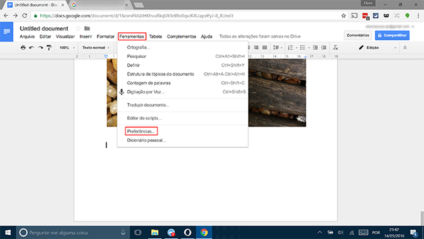Justify the paragraph text
The image size is (424, 239).
(x=265, y=48)
